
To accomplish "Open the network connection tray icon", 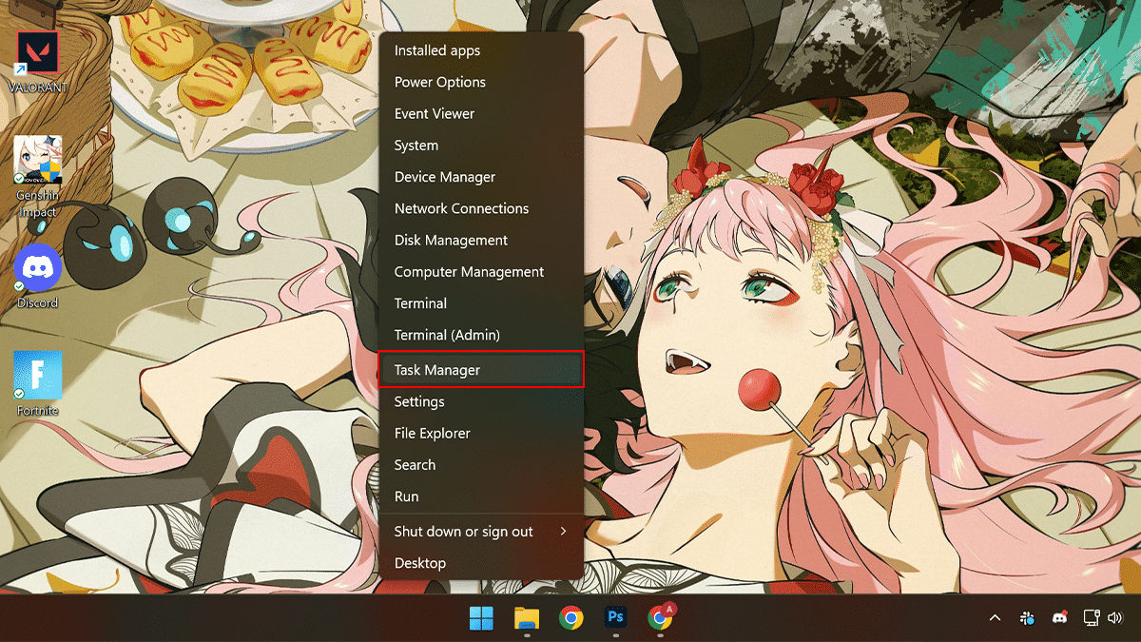I will pyautogui.click(x=1091, y=618).
